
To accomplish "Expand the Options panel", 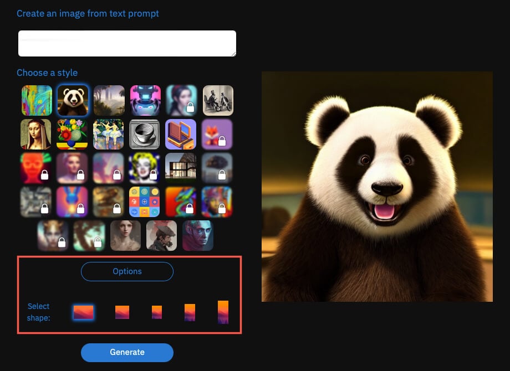I will pyautogui.click(x=127, y=271).
